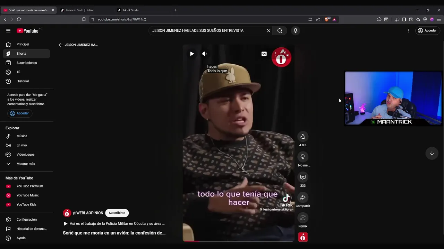
Task: Run the search with magnifier button
Action: click(280, 30)
